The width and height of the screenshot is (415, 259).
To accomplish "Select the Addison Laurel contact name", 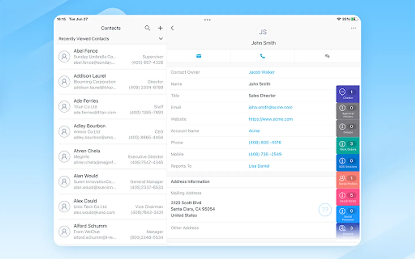I will [90, 76].
